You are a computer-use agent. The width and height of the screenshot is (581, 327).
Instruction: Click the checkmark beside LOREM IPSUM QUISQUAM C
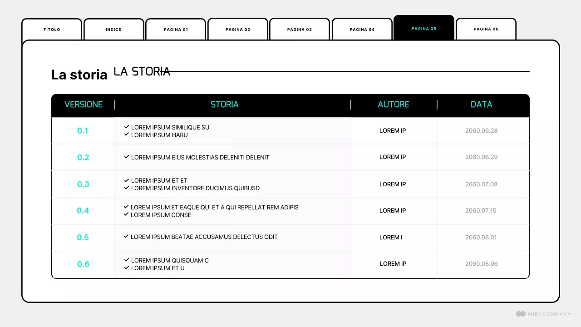coord(127,260)
